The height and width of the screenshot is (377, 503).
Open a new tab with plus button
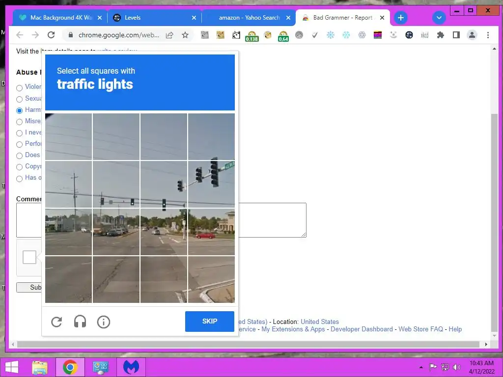pyautogui.click(x=401, y=18)
